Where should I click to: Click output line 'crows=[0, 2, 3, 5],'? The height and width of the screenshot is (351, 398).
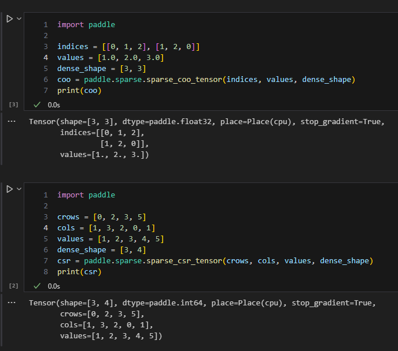pyautogui.click(x=102, y=314)
